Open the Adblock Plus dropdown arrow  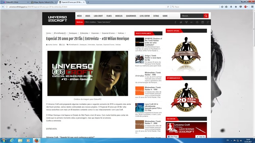coord(248,7)
